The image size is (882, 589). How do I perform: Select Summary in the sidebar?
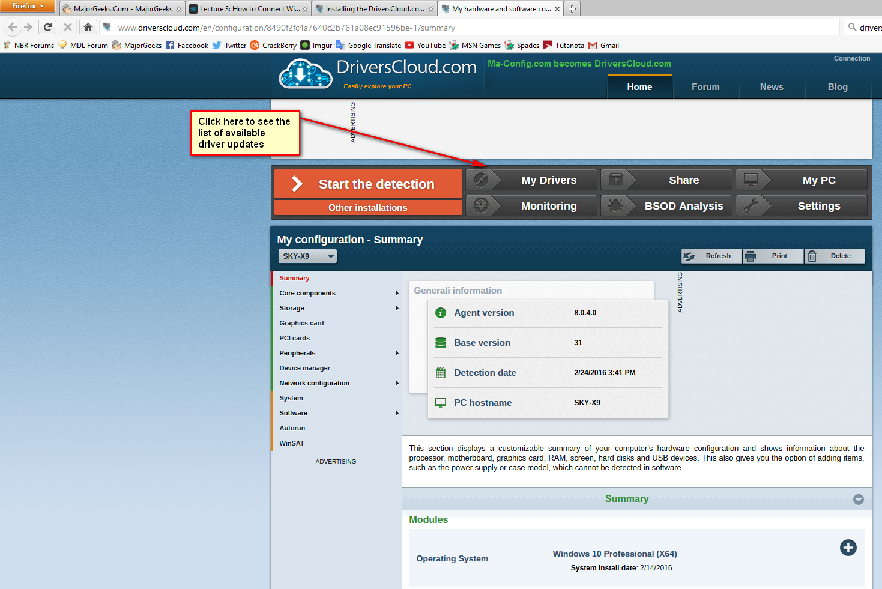click(x=294, y=279)
